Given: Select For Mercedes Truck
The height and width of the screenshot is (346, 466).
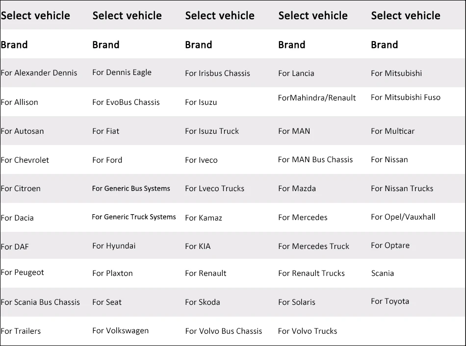Looking at the screenshot, I should (313, 246).
